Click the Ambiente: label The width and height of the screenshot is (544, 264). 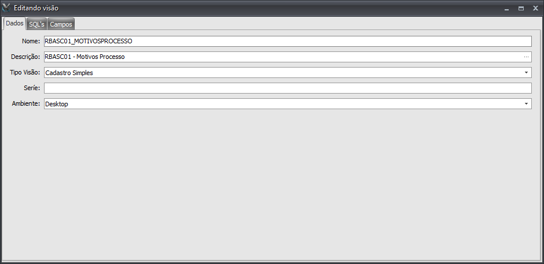click(26, 103)
